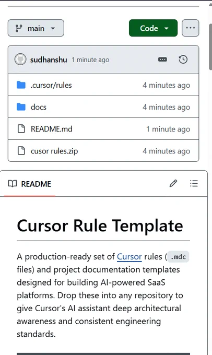Viewport: 212px width, 355px height.
Task: Open the three-dots more options button
Action: [190, 28]
